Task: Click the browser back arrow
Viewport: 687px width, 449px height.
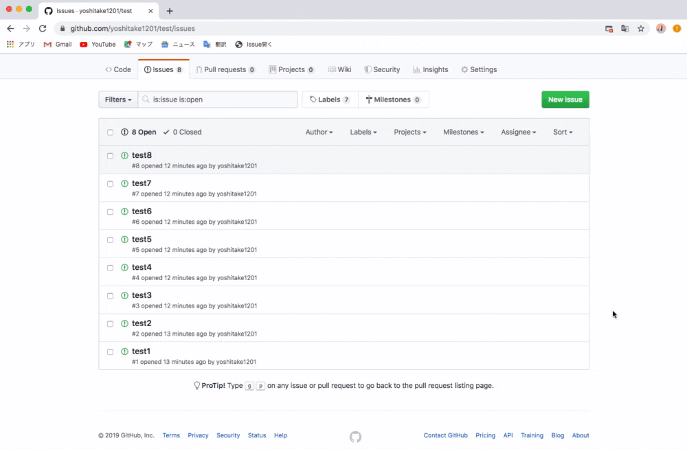Action: tap(10, 28)
